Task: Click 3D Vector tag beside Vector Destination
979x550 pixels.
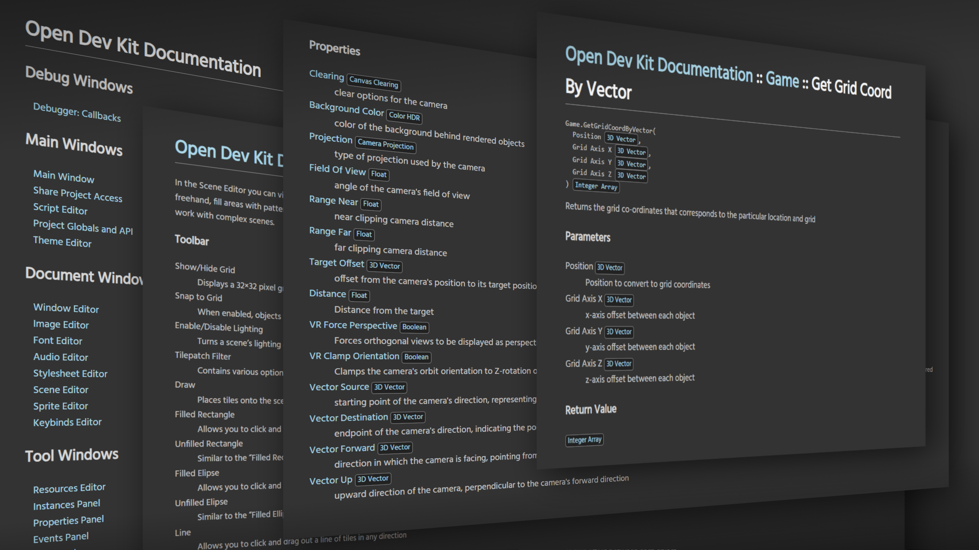Action: coord(408,417)
